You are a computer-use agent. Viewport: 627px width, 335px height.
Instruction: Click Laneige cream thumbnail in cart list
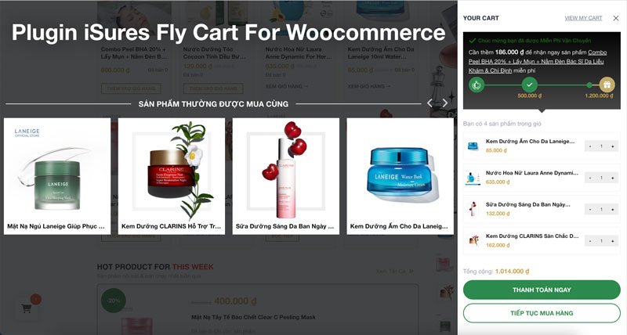pos(473,146)
